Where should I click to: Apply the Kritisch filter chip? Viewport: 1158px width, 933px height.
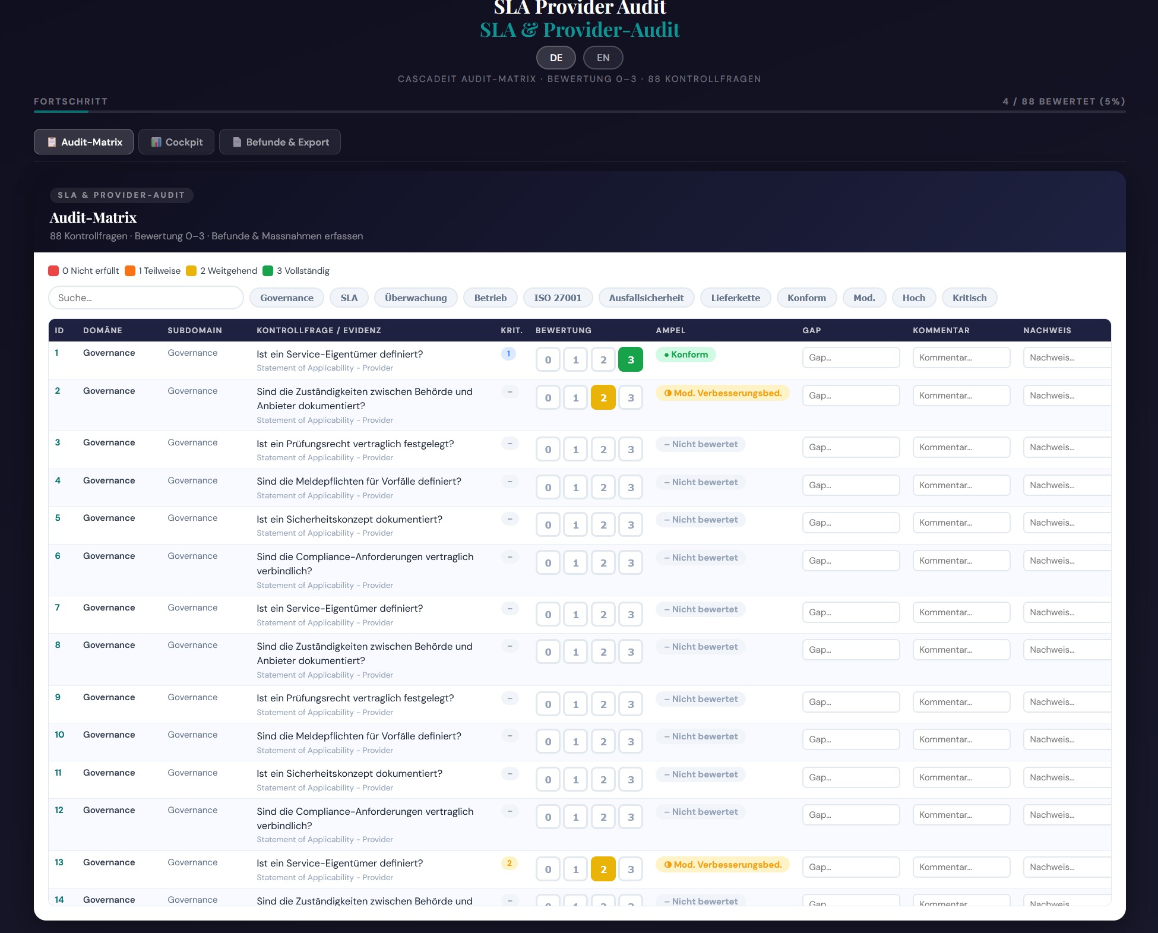point(969,298)
